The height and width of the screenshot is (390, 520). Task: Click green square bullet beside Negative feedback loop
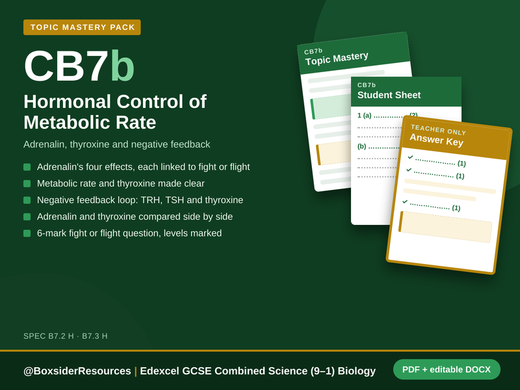pos(27,200)
